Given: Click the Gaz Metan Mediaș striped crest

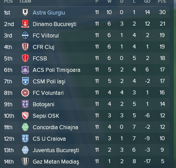Looking at the screenshot, I should 25,161.
